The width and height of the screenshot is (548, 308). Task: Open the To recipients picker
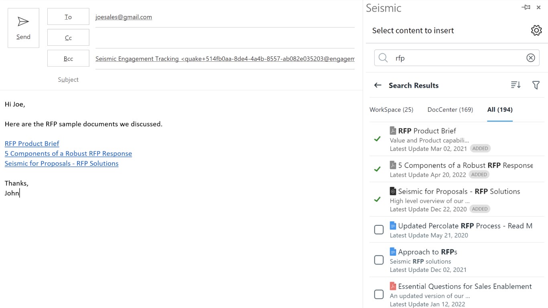tap(68, 17)
